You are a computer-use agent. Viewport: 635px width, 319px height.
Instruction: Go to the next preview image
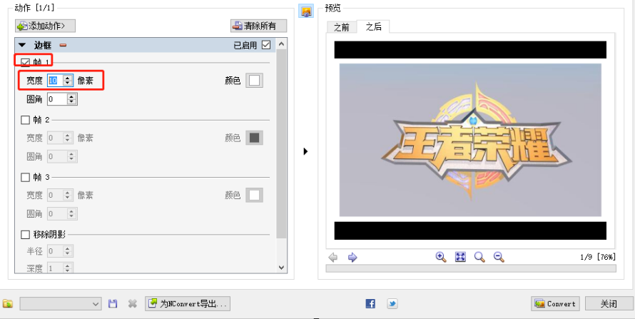[352, 257]
